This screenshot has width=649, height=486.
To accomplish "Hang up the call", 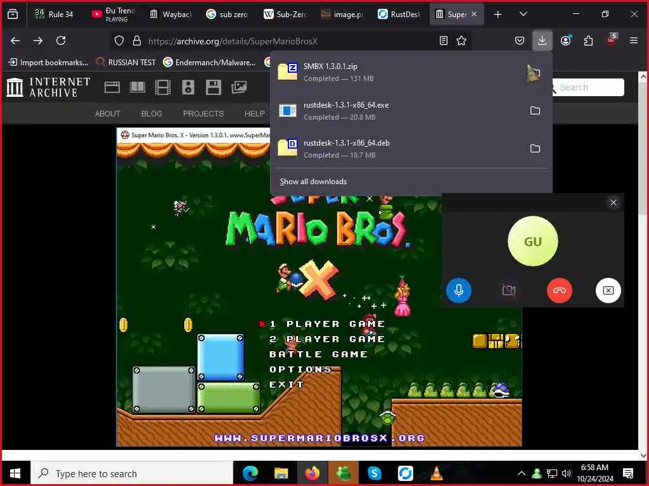I will (559, 290).
